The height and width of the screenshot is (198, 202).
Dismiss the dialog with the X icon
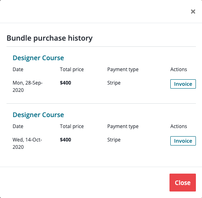(193, 12)
